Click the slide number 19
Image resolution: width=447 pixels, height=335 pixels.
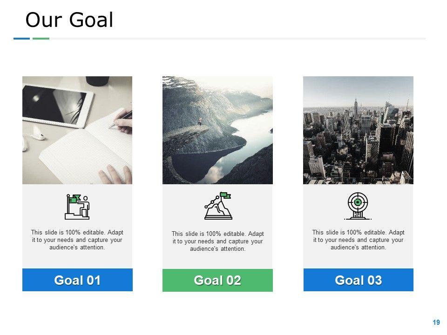pyautogui.click(x=436, y=322)
